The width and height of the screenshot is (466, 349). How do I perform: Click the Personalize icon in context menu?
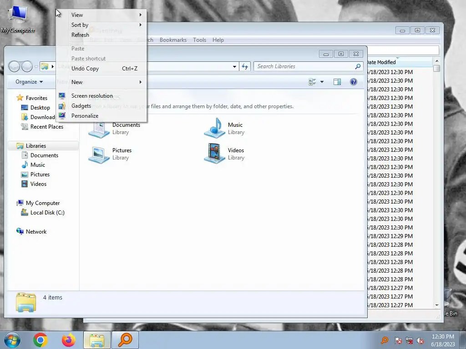pyautogui.click(x=62, y=116)
